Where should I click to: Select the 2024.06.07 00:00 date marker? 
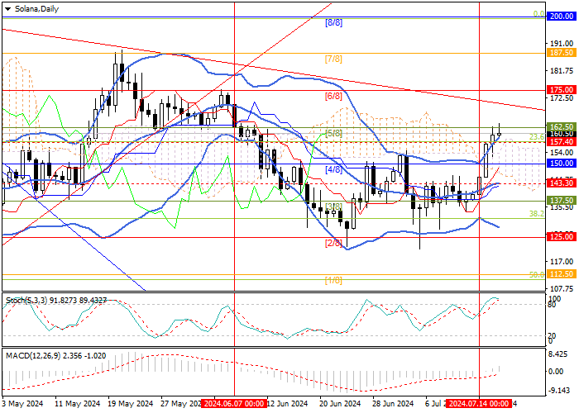234,403
